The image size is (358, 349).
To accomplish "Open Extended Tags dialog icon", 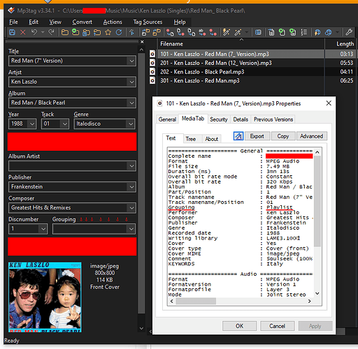I will click(x=258, y=32).
